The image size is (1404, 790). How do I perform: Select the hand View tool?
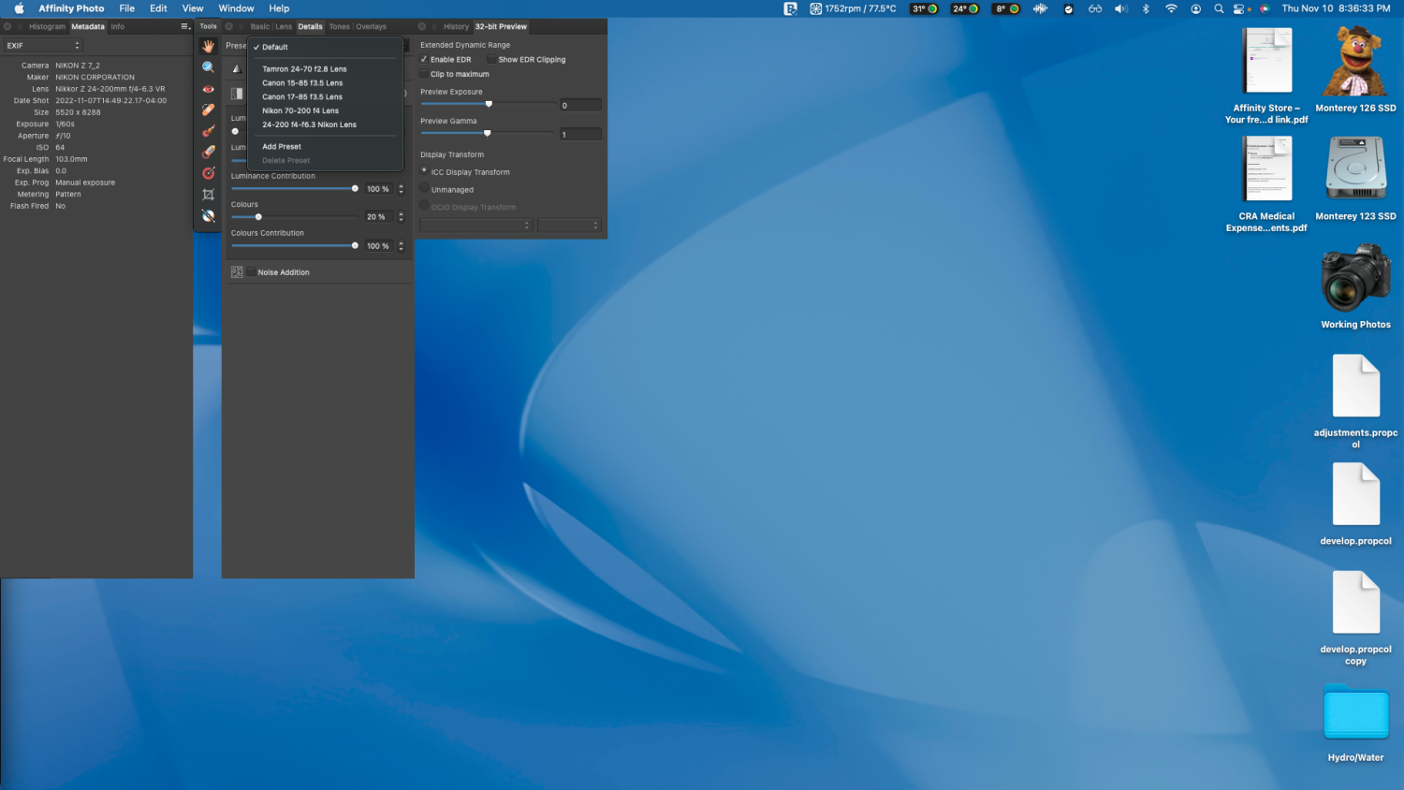[x=208, y=46]
